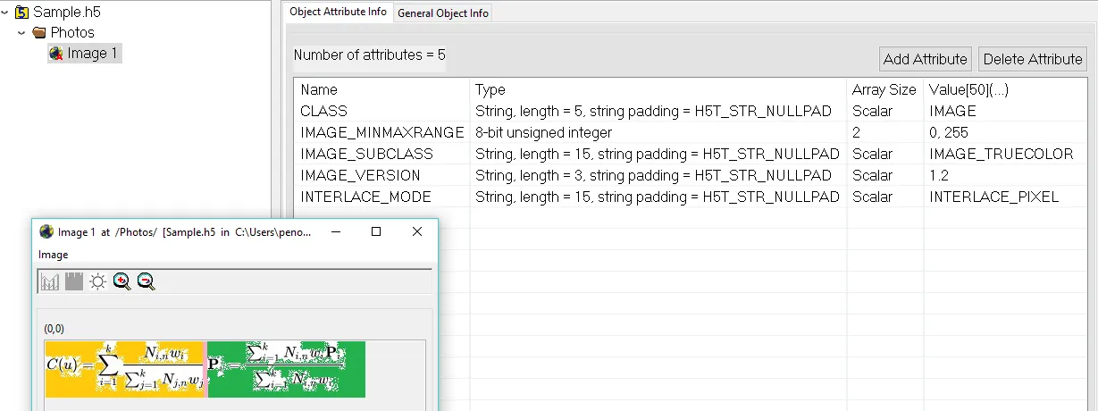1098x411 pixels.
Task: Open the Image menu in image window
Action: pyautogui.click(x=53, y=255)
